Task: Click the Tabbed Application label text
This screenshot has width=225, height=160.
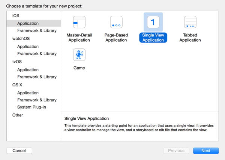Action: 190,38
